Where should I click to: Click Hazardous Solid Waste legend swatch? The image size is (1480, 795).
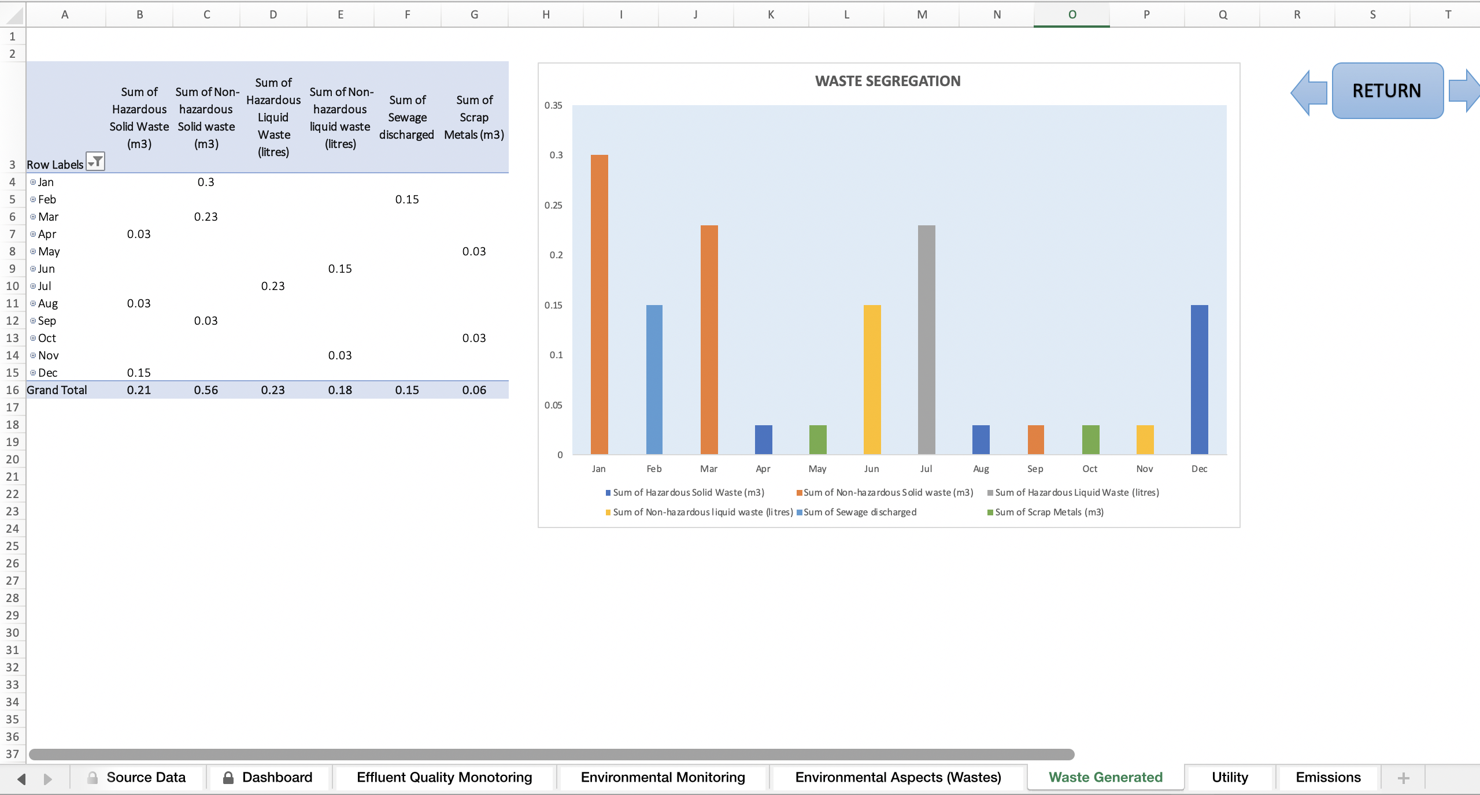(608, 493)
